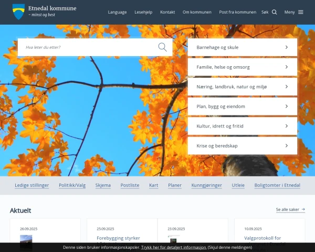The width and height of the screenshot is (315, 252).
Task: Expand Næring, landbruk, natur og miljø
Action: 242,87
